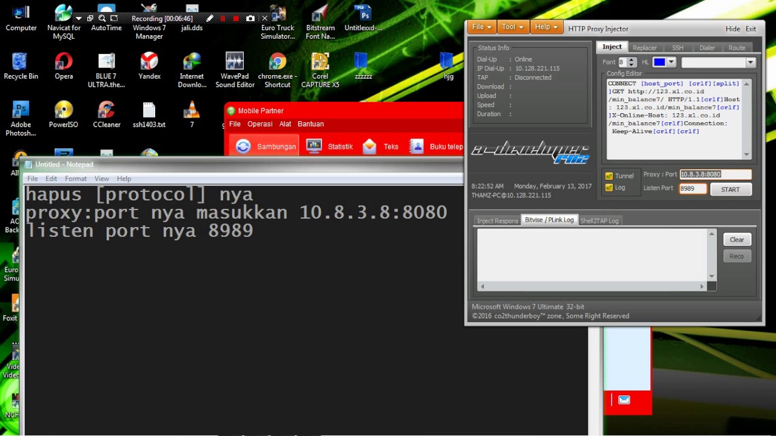This screenshot has width=776, height=436.
Task: Click the Config Editor scrollbar down arrow
Action: (x=746, y=155)
